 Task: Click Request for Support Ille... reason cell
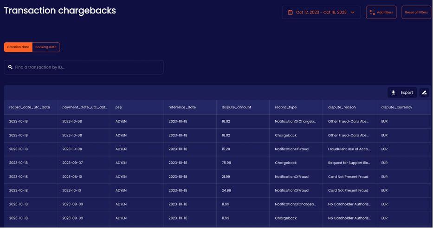[x=349, y=163]
